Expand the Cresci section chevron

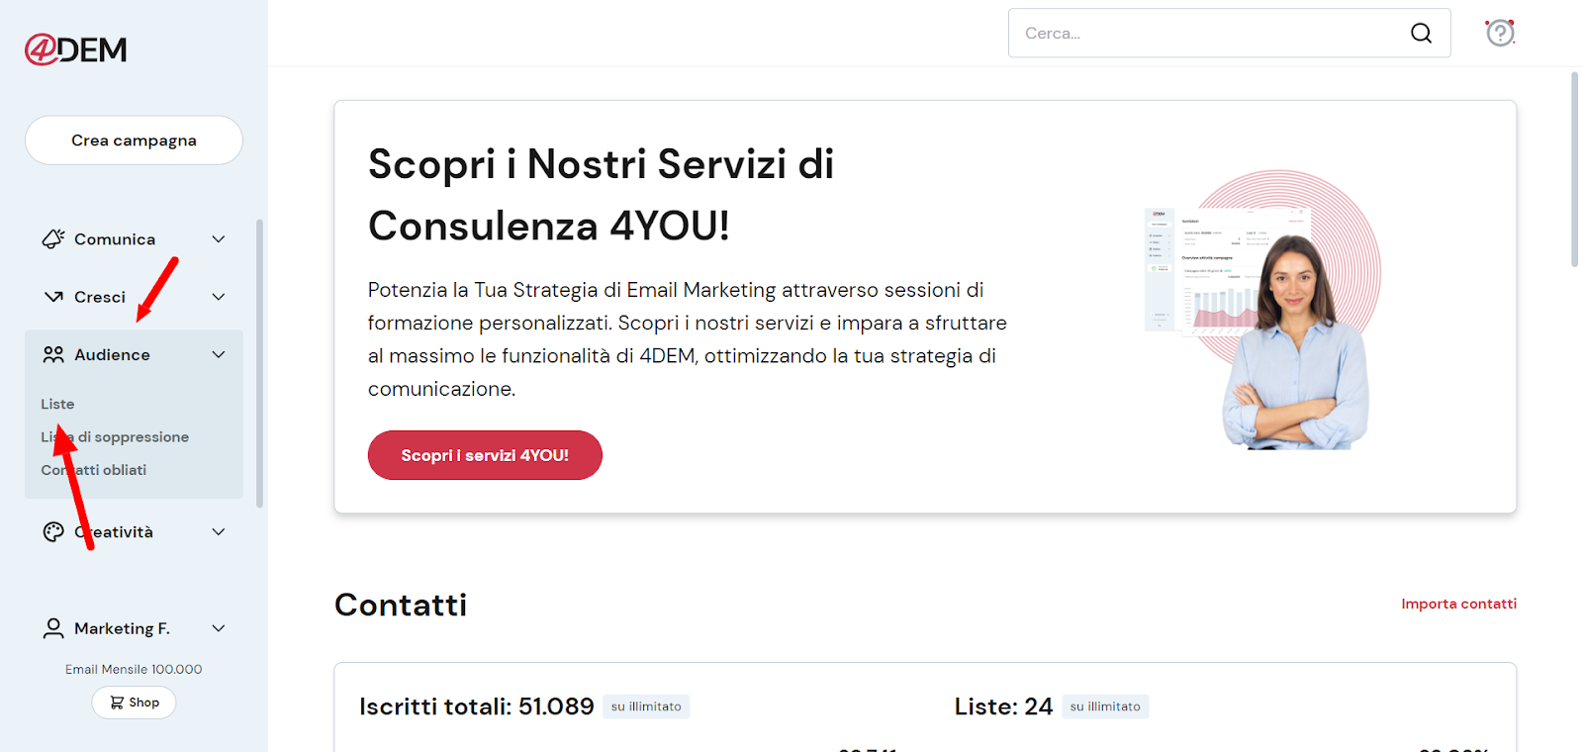coord(219,297)
